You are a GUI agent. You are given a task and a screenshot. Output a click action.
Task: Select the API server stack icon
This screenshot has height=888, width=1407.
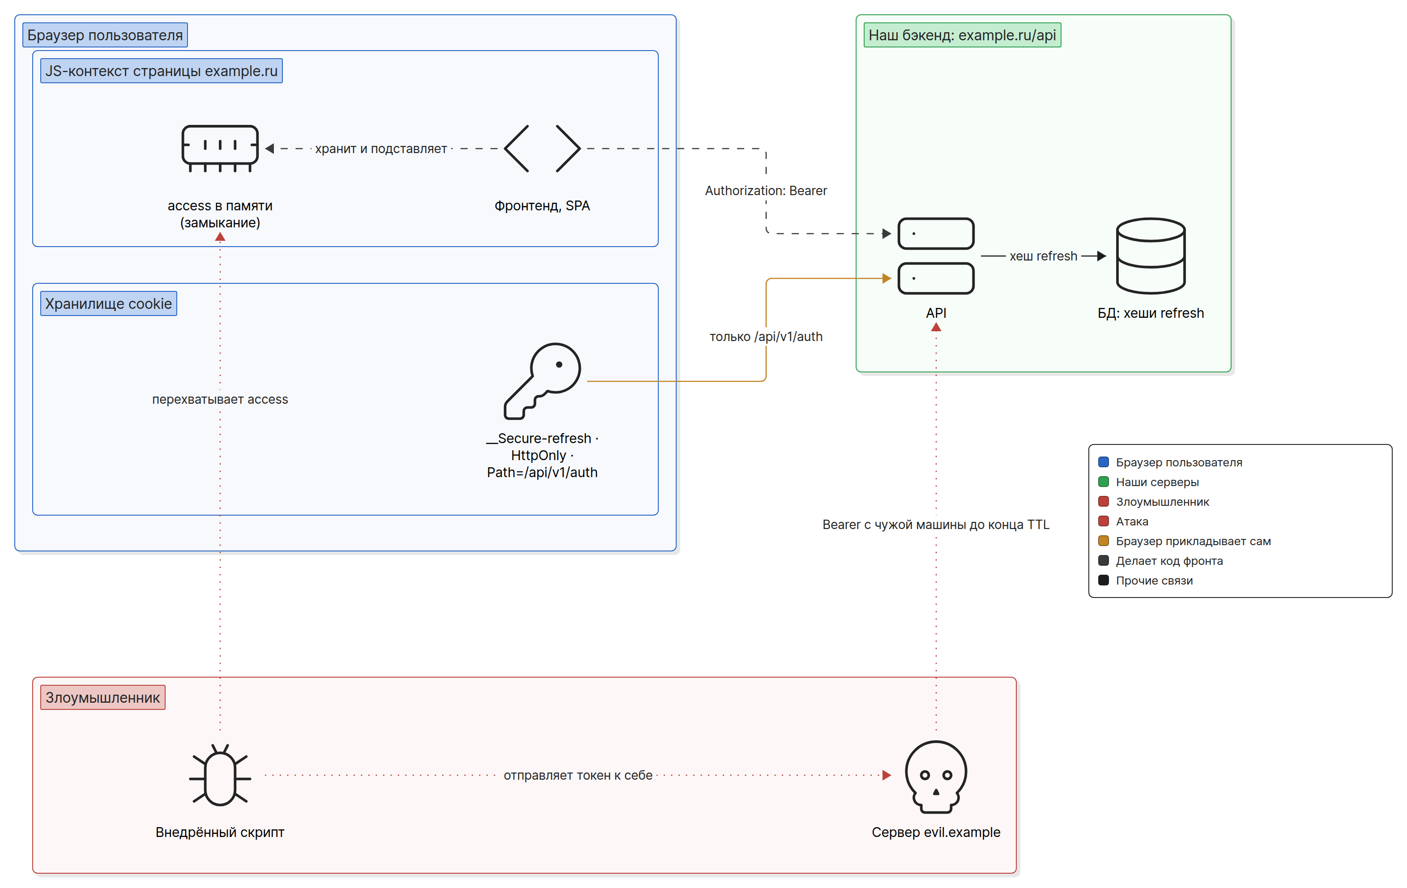(x=935, y=256)
